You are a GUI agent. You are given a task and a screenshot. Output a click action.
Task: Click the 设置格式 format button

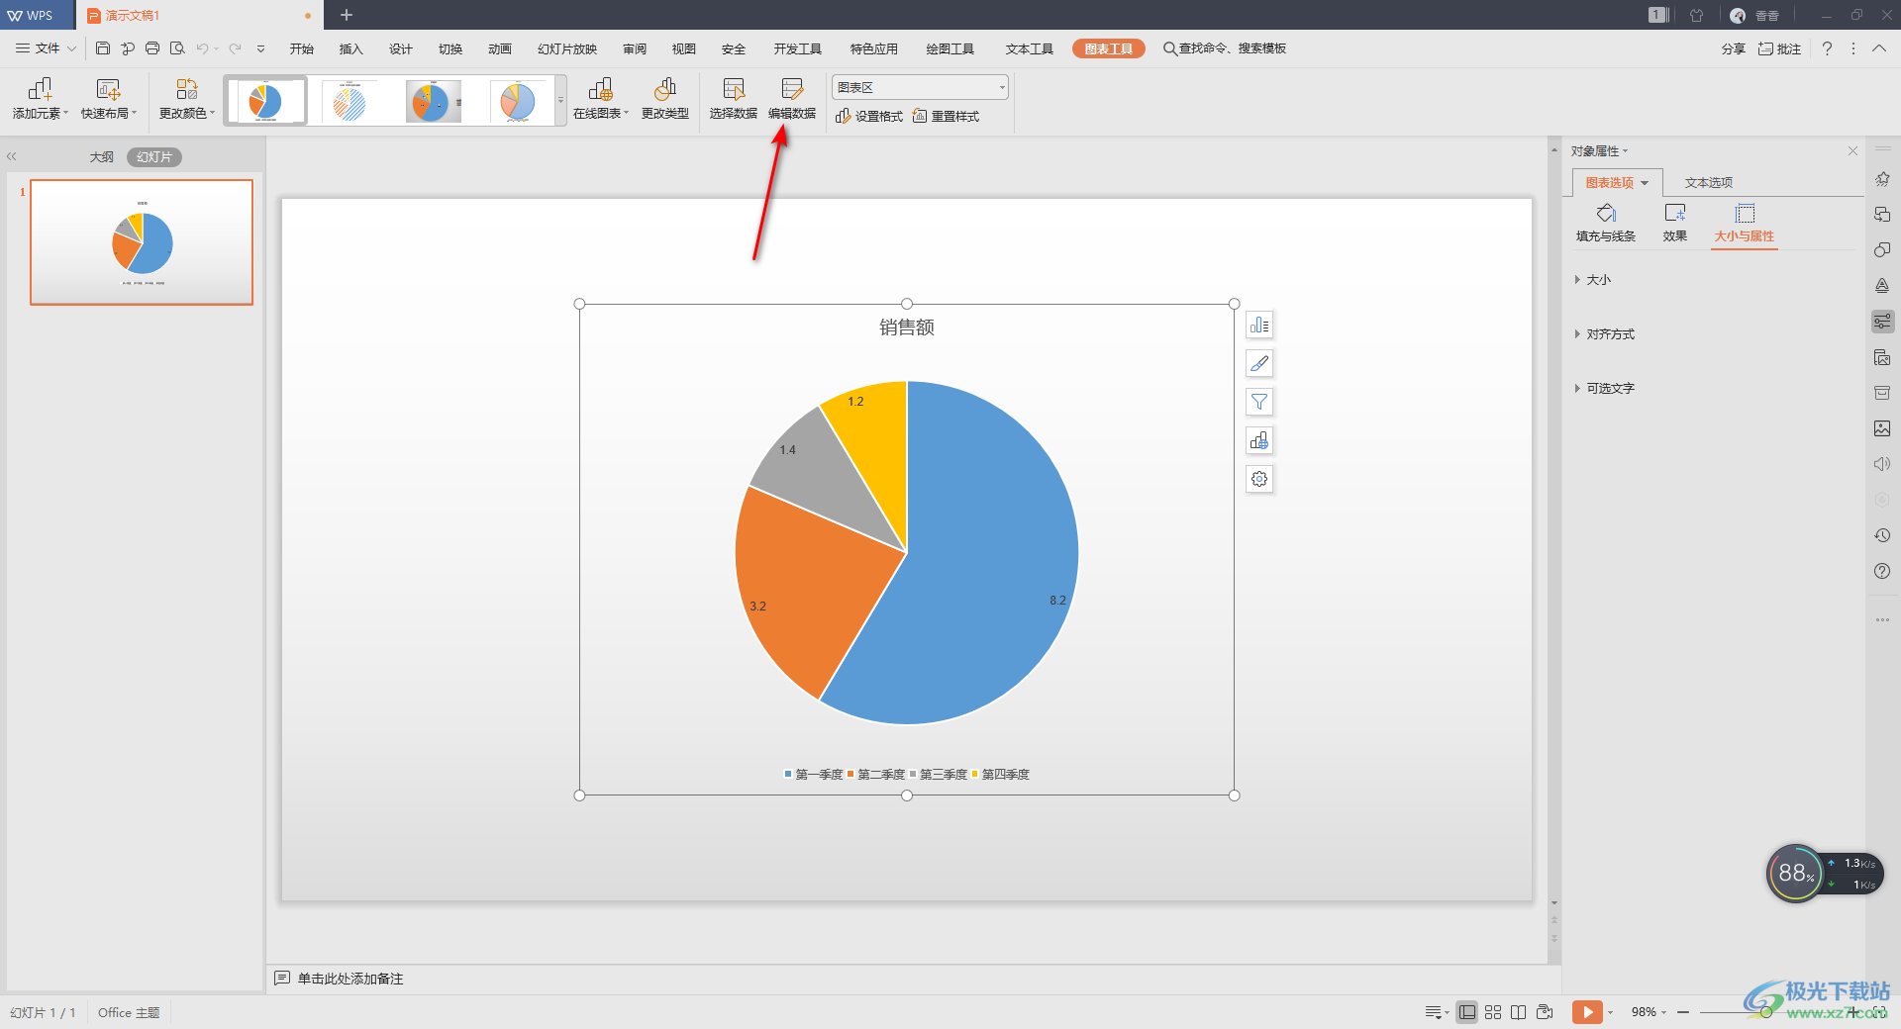coord(869,116)
